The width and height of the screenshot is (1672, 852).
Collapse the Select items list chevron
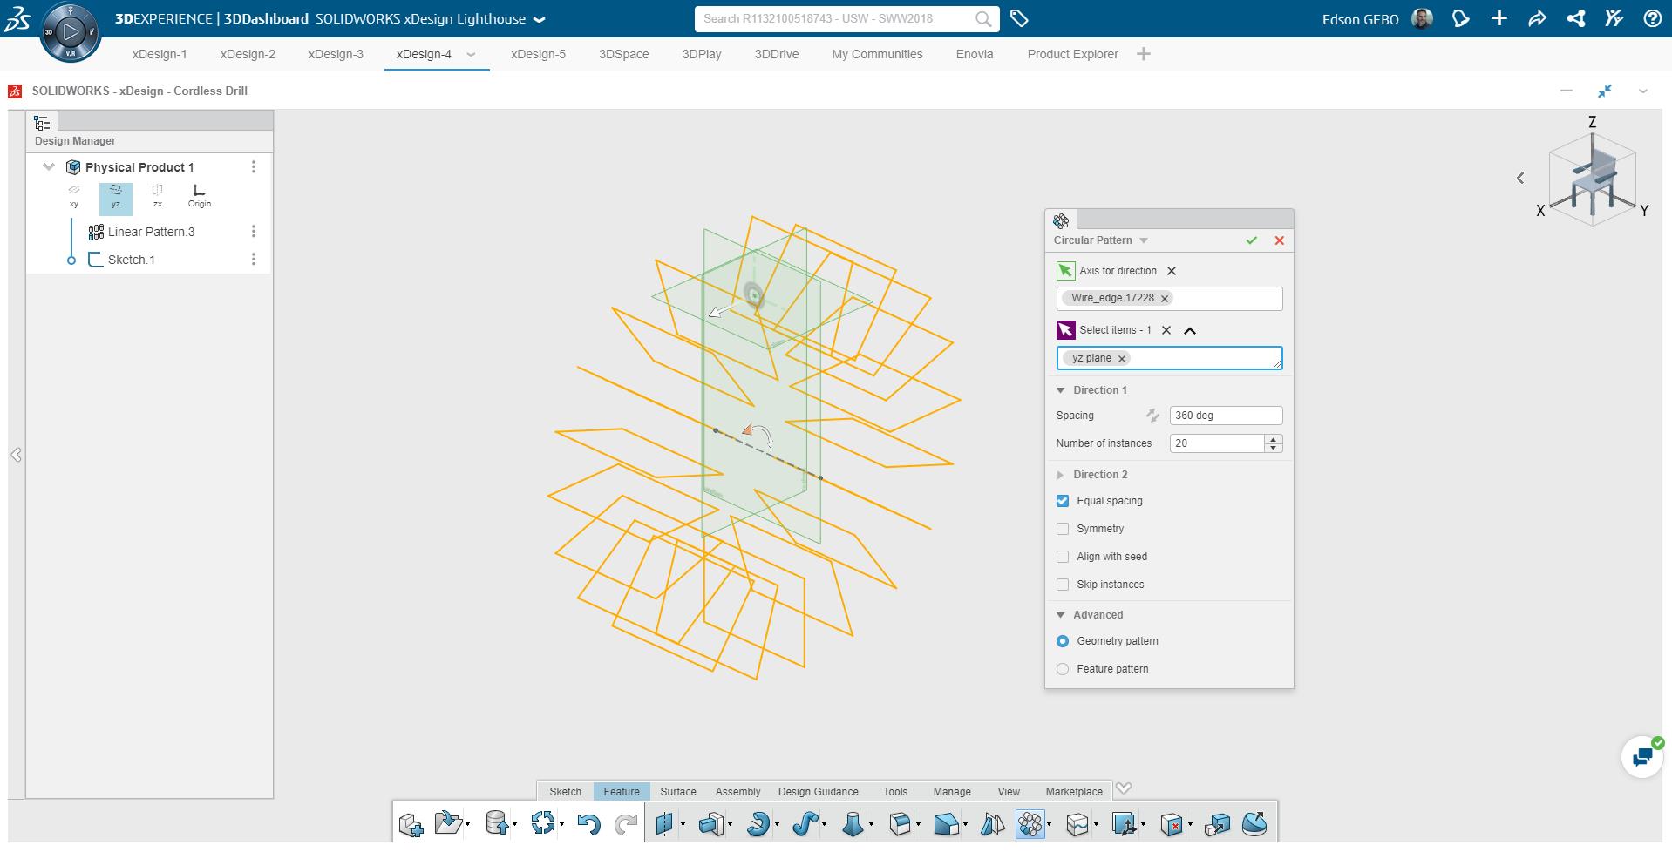click(1190, 330)
